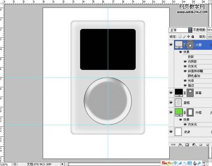Viewport: 212px width, 166px height.
Task: Click the lock position move icon
Action: click(x=188, y=36)
